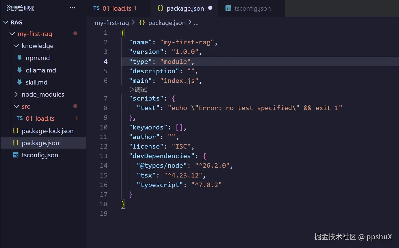Click the markdown icon beside ollama.md
The image size is (399, 248).
tap(20, 70)
